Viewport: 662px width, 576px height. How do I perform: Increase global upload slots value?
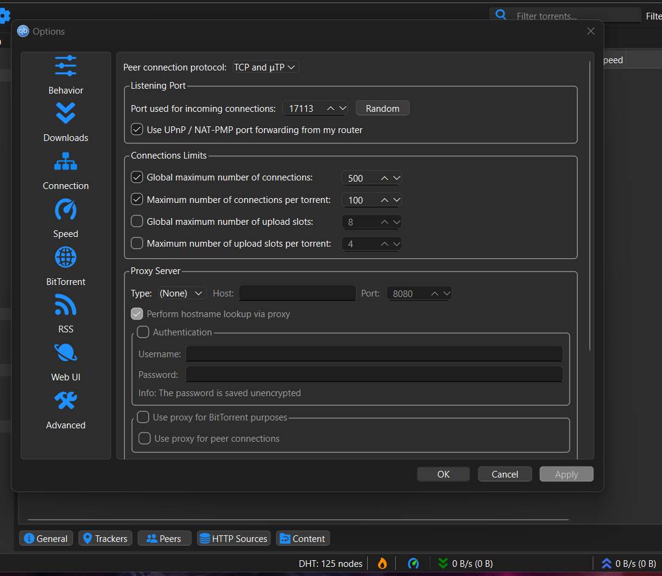(x=384, y=222)
